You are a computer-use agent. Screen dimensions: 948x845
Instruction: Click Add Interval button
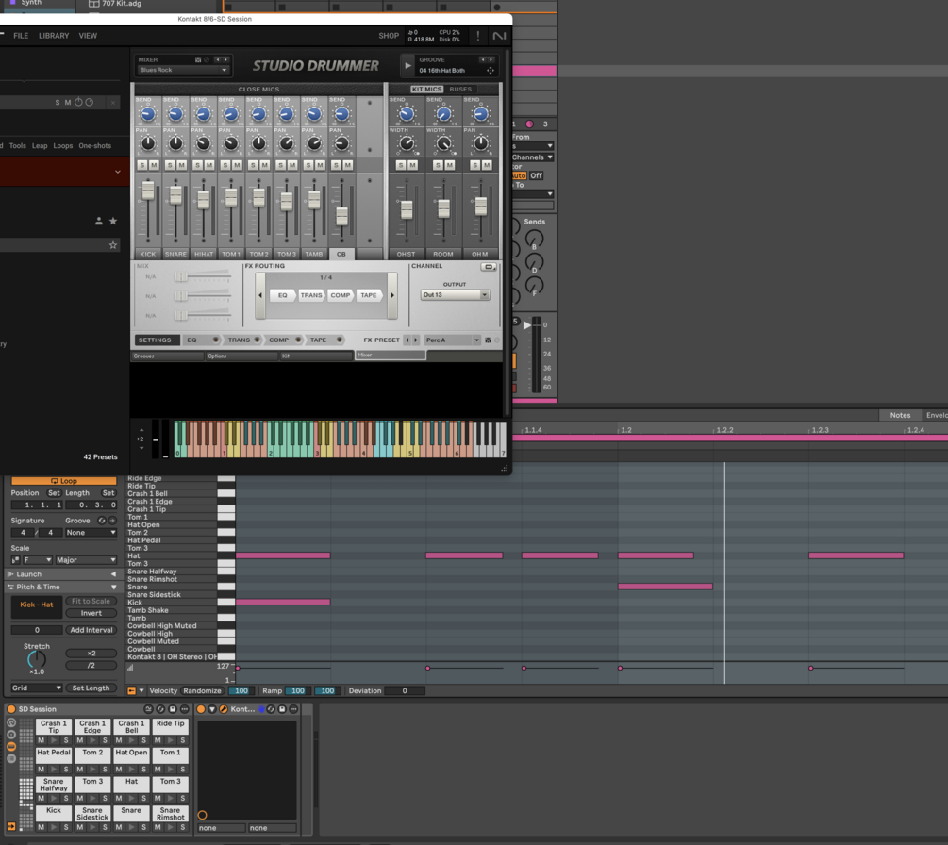pos(91,630)
